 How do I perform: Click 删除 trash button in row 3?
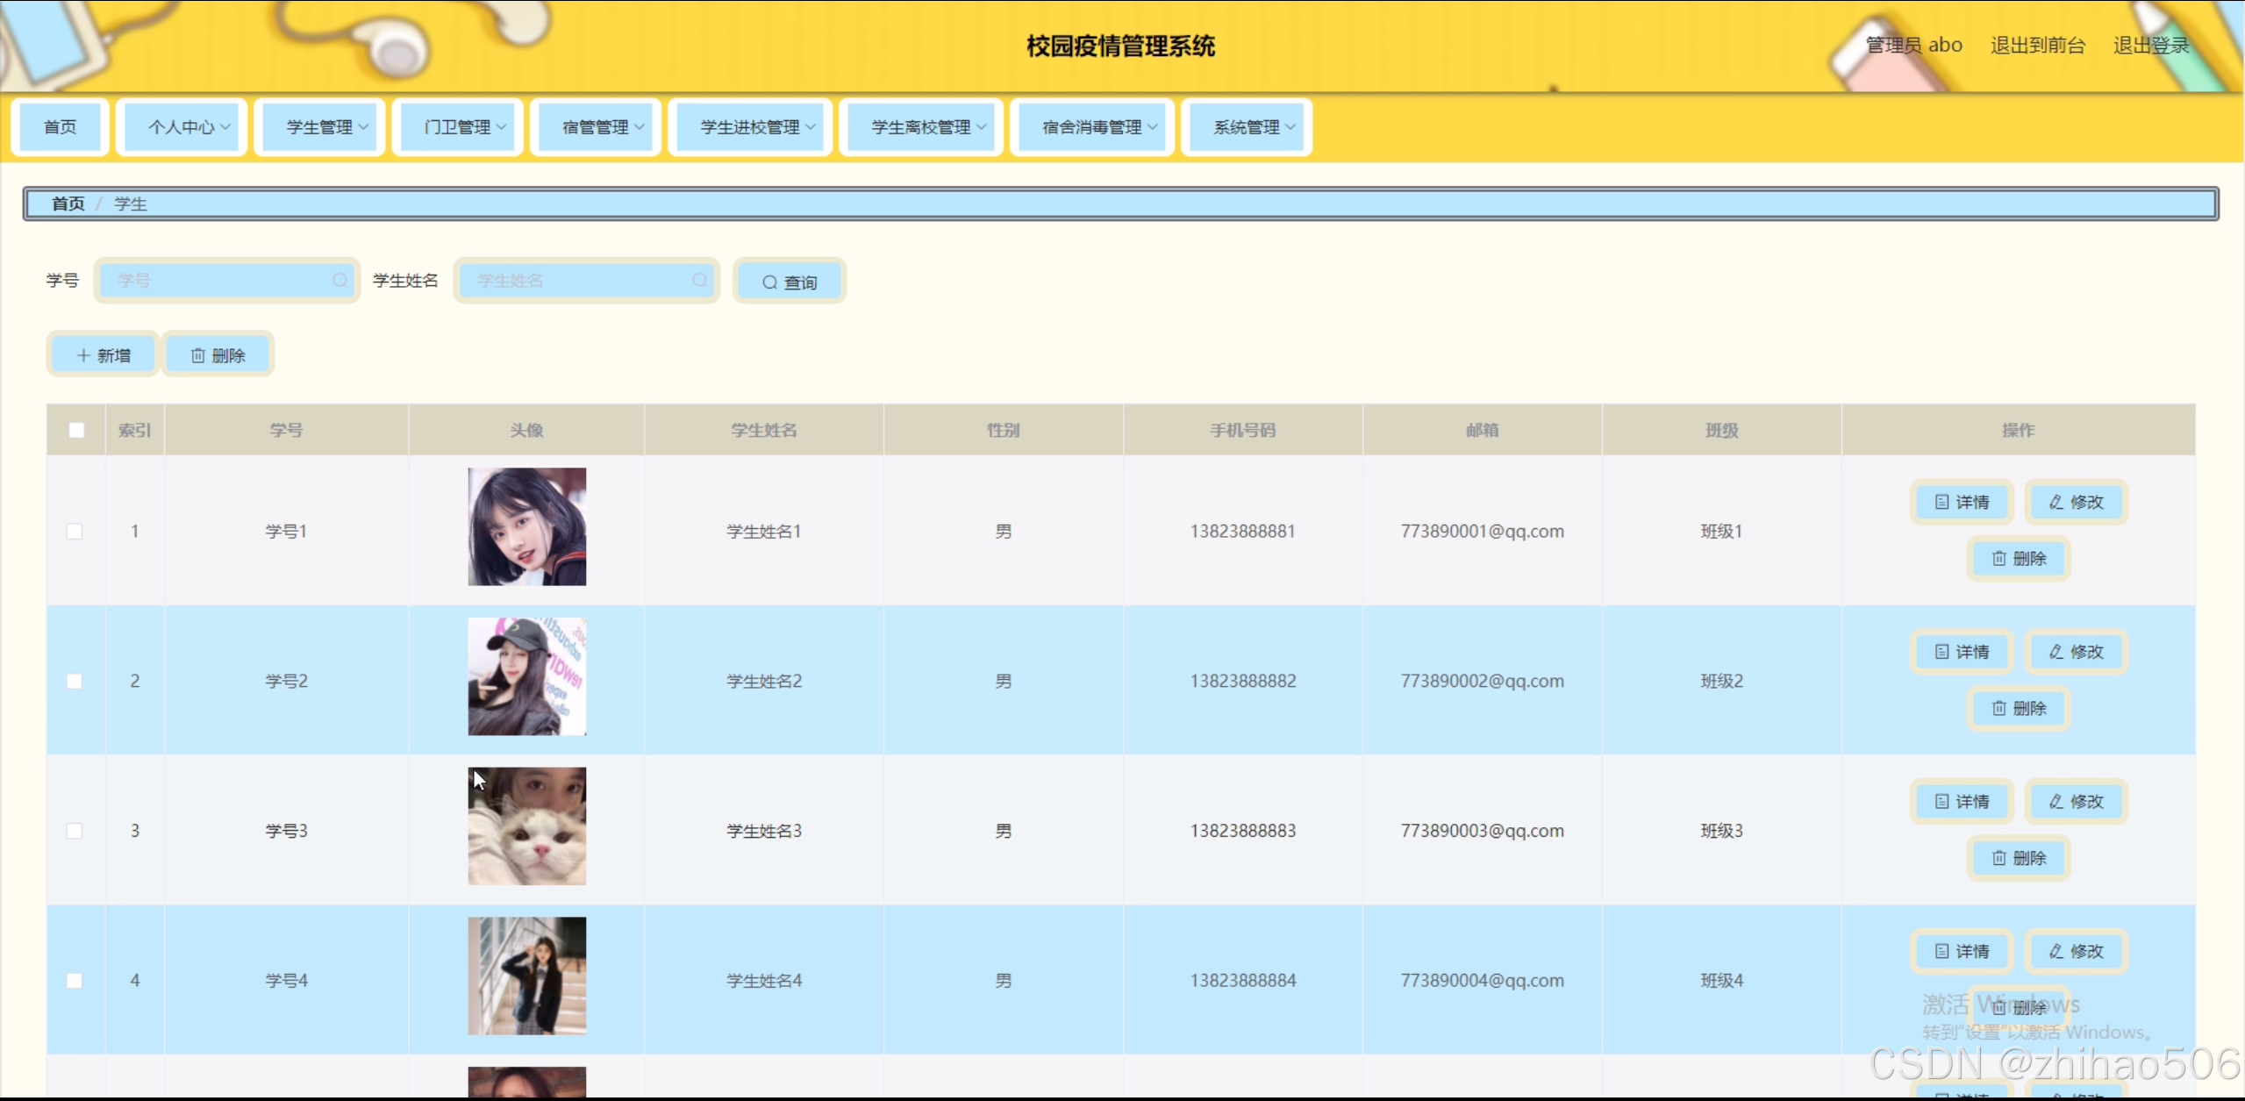point(2018,858)
